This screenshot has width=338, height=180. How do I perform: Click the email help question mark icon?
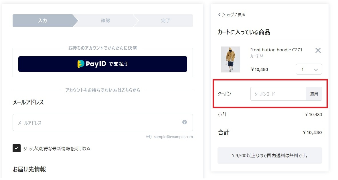click(185, 122)
